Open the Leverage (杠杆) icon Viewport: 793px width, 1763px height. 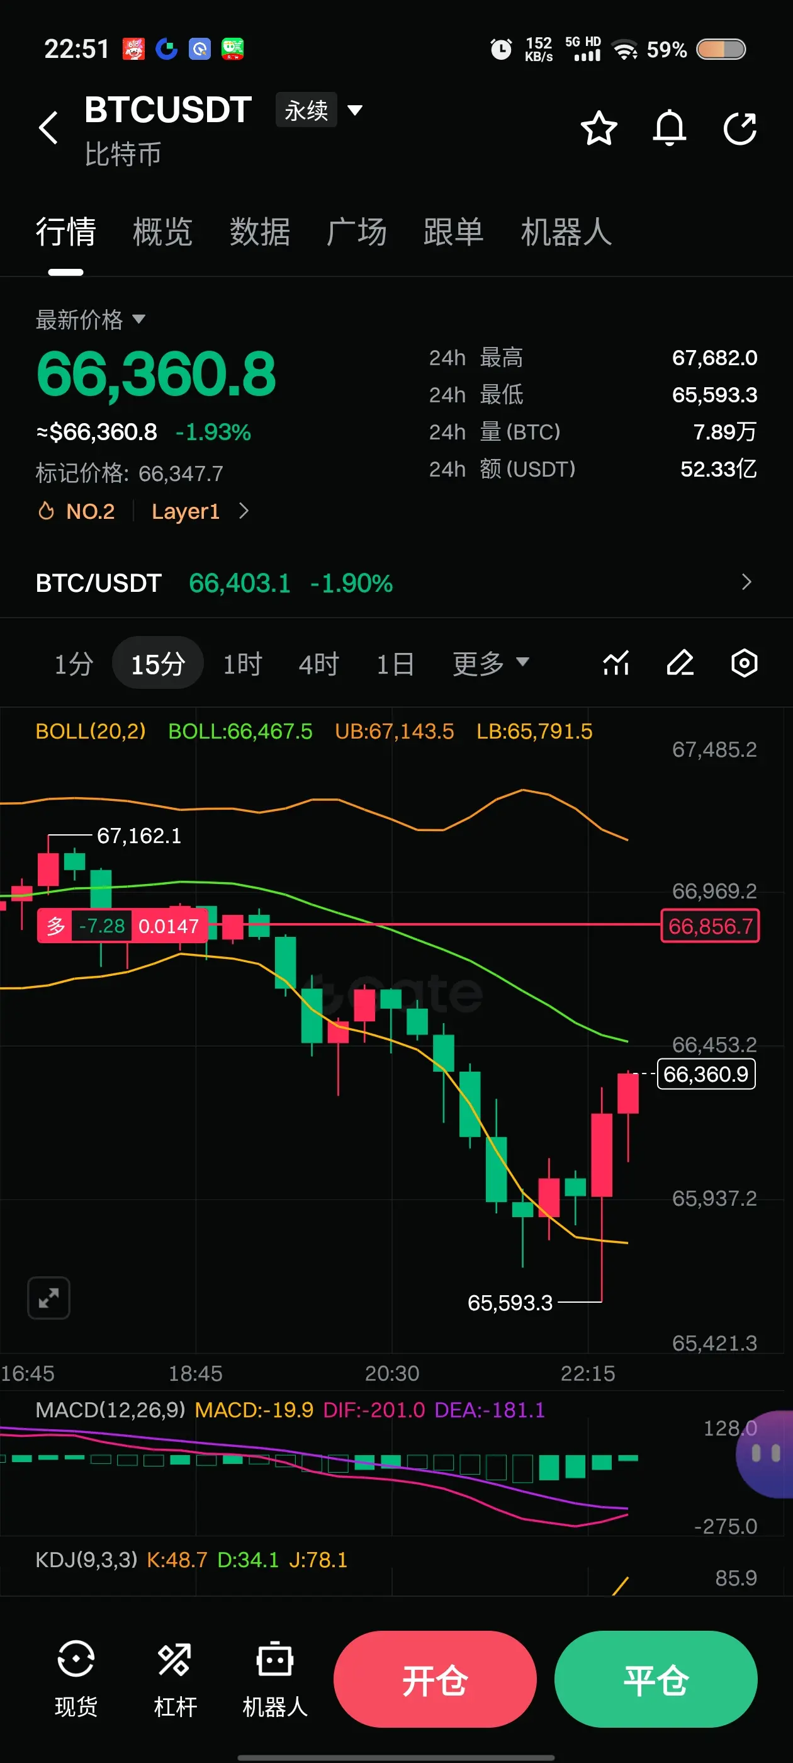click(175, 1679)
